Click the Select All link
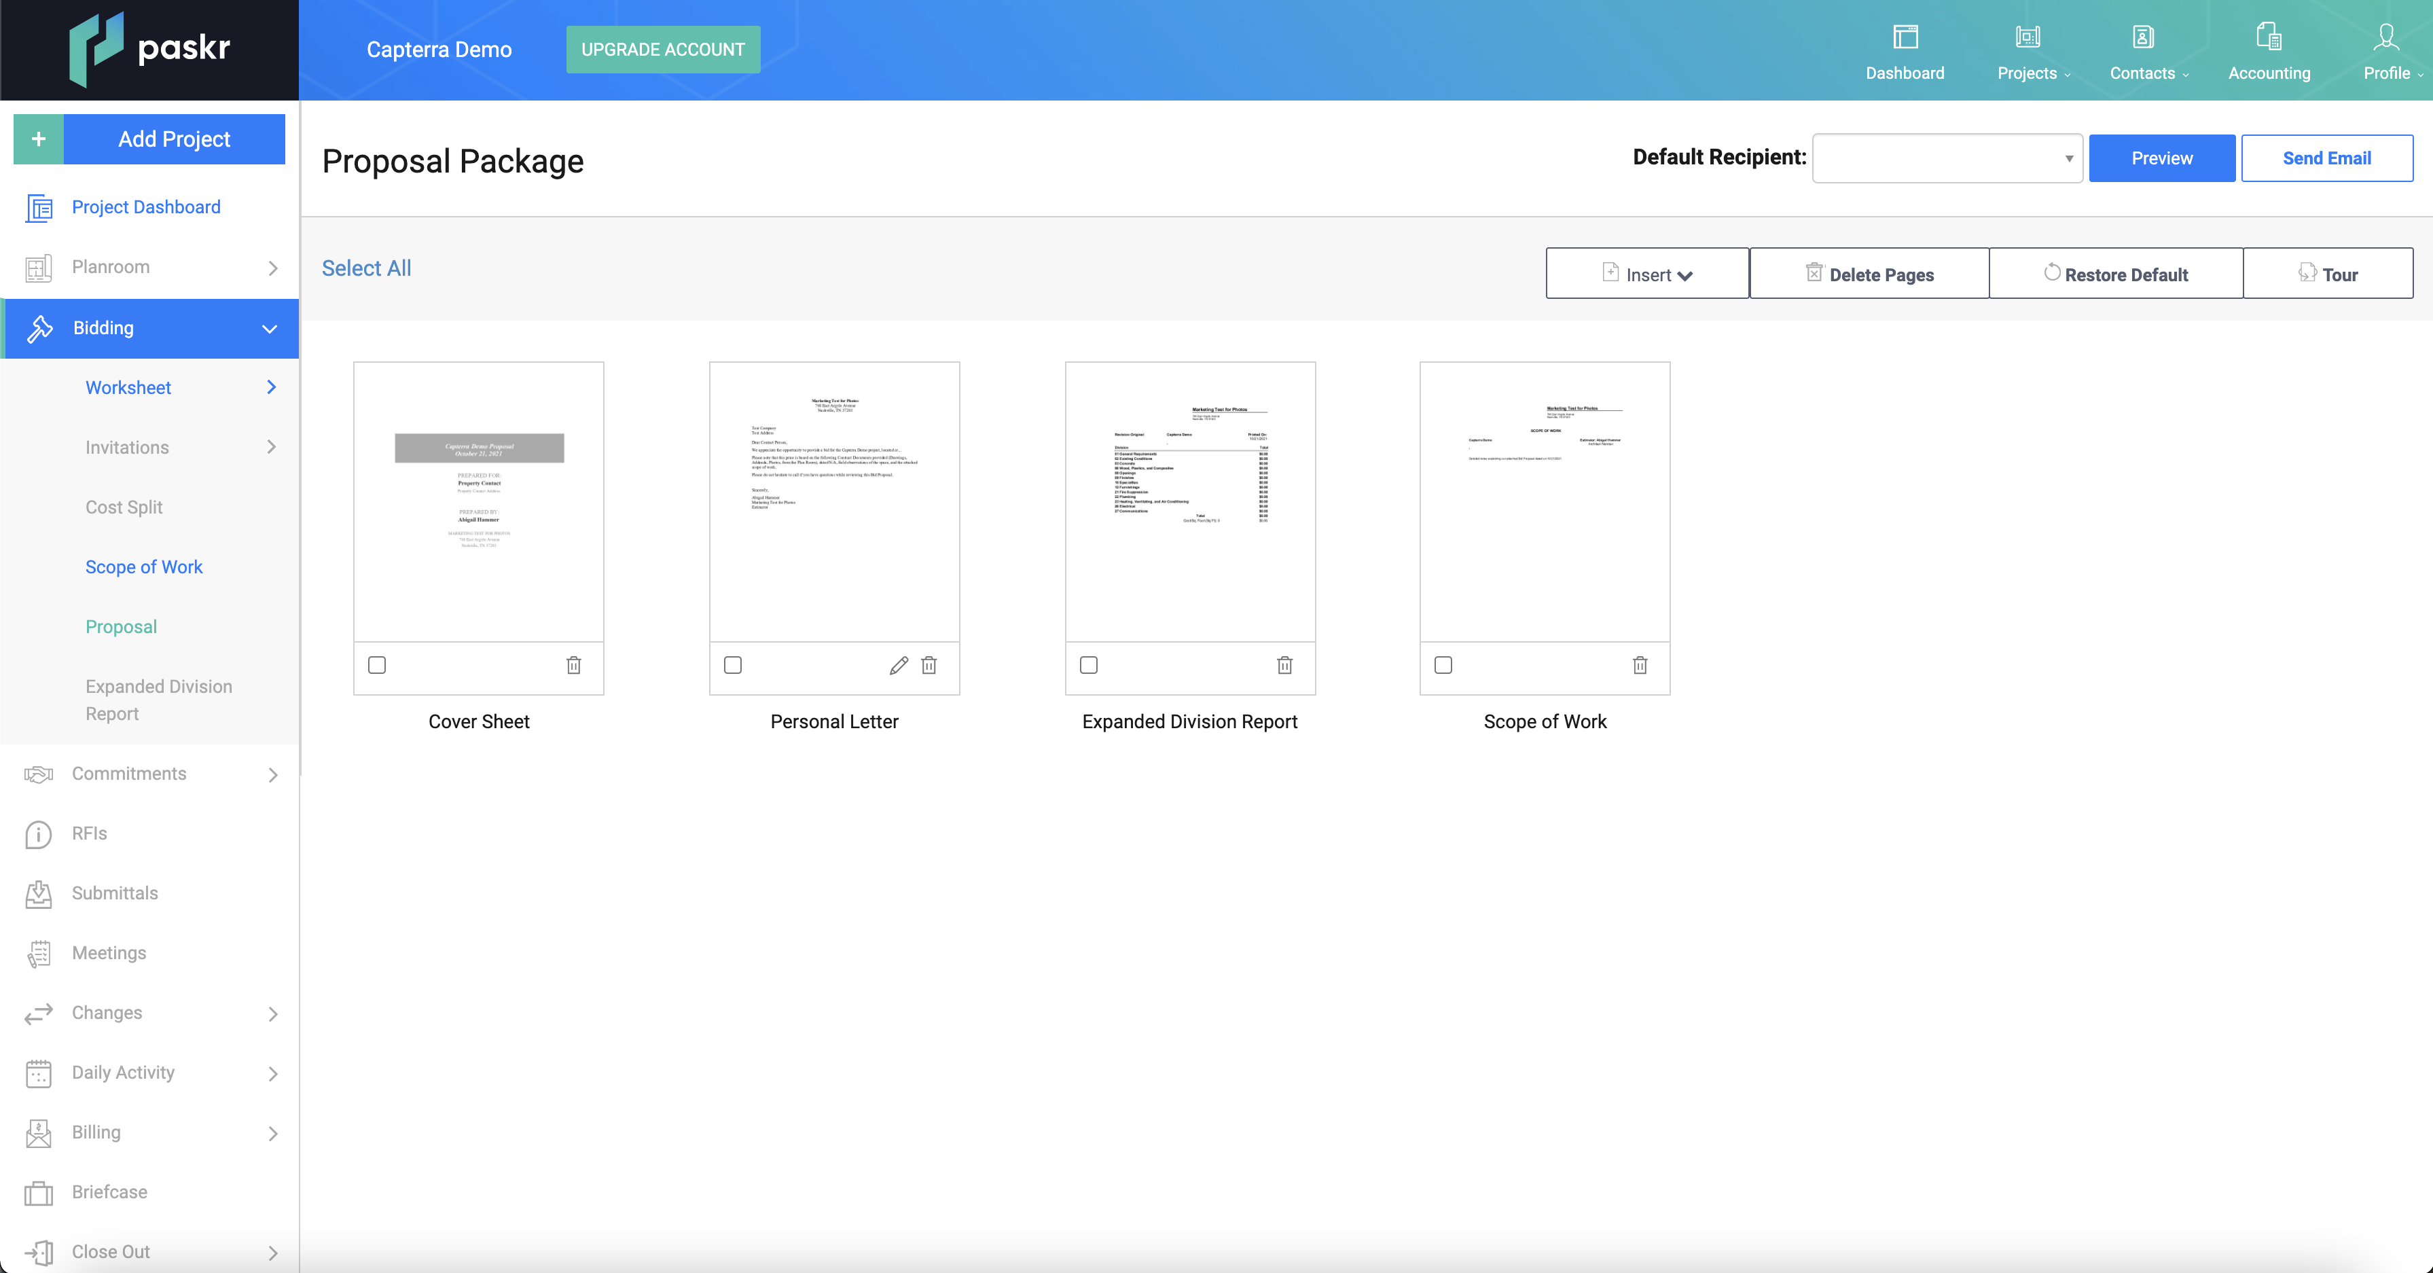The height and width of the screenshot is (1273, 2433). pyautogui.click(x=367, y=268)
